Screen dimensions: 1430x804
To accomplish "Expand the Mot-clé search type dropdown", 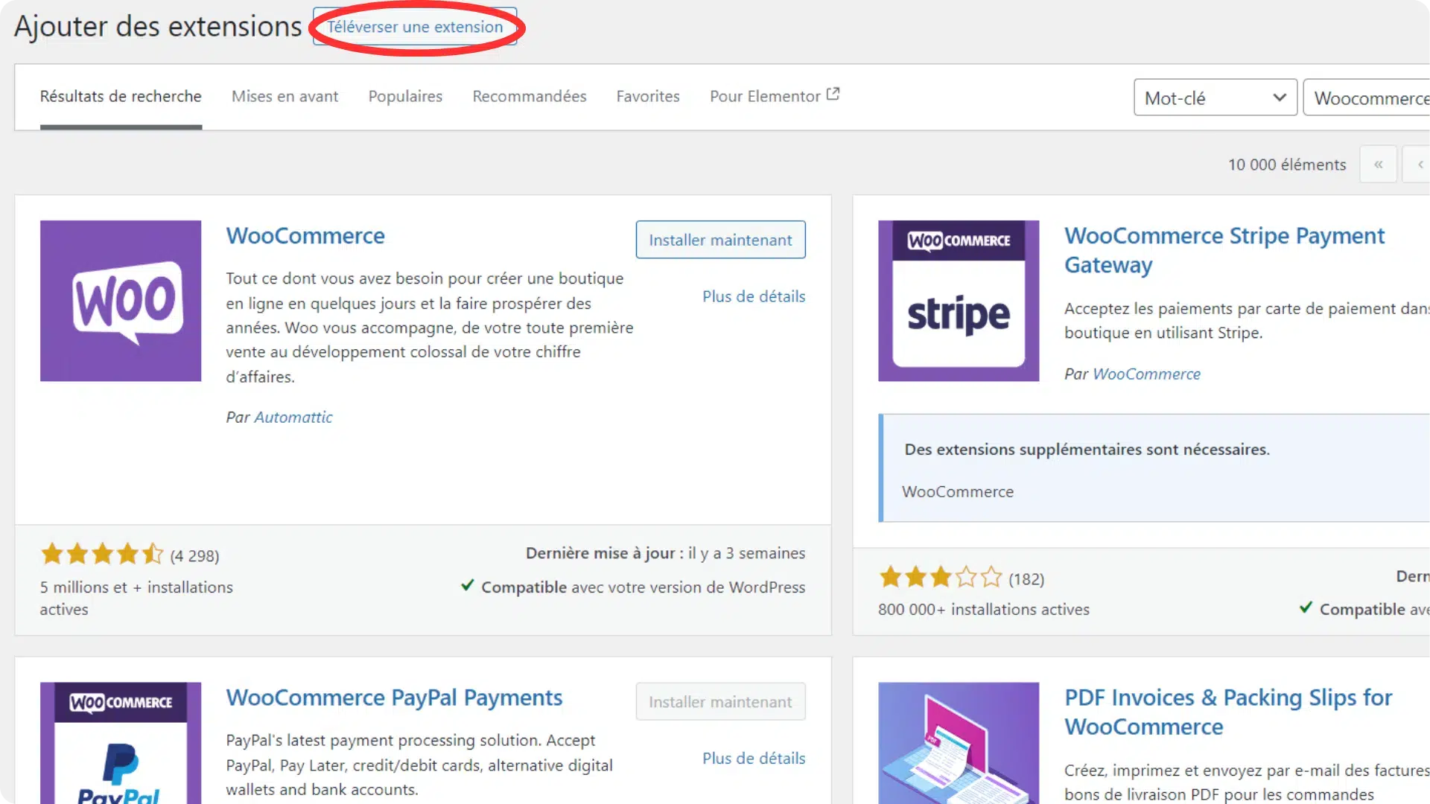I will (x=1215, y=98).
